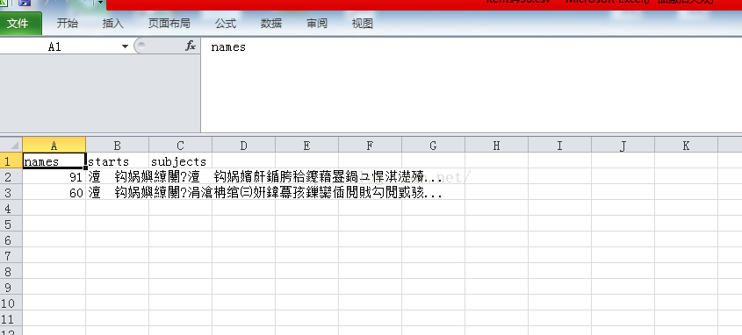742x335 pixels.
Task: Switch to the 插入 ribbon tab
Action: coord(112,23)
